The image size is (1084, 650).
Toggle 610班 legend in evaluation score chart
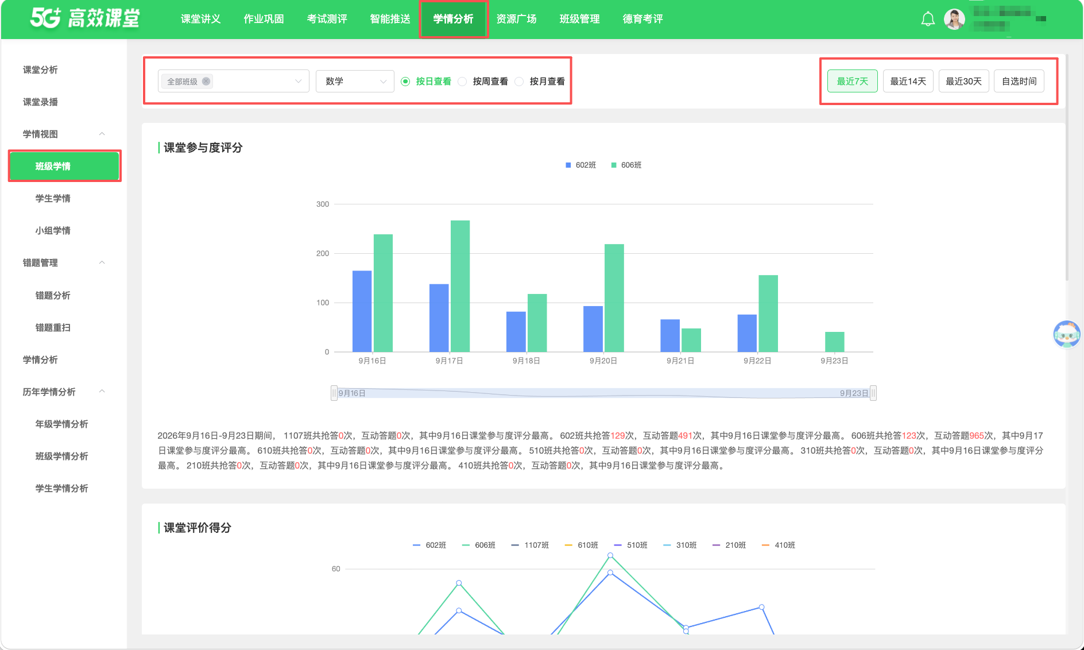[582, 545]
